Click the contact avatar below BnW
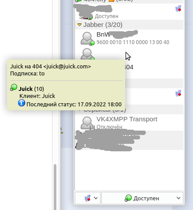This screenshot has height=210, width=193. coord(87,54)
